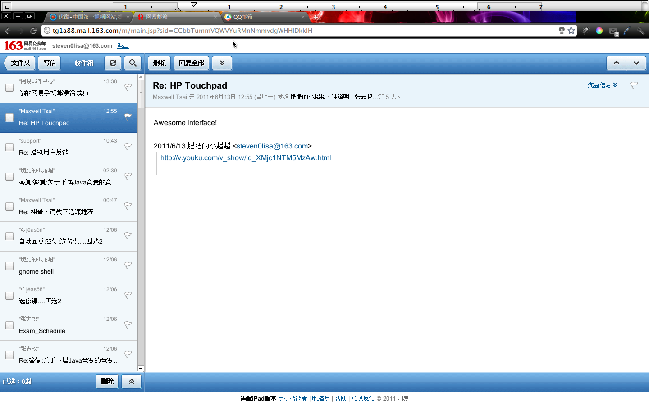
Task: Expand the bottom double-up-chevron menu
Action: click(132, 382)
